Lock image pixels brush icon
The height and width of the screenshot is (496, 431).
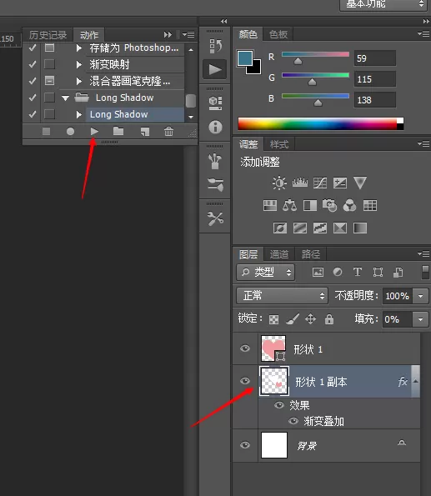293,319
